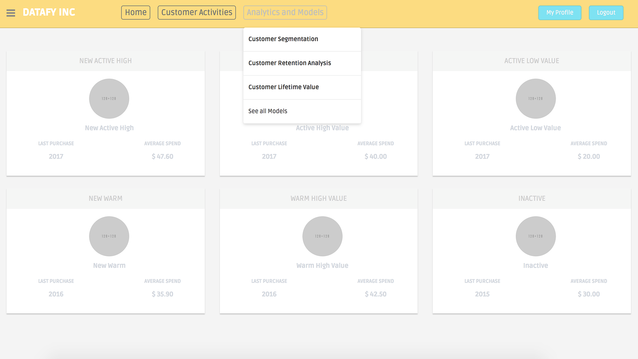Collapse the Analytics and Models dropdown
The height and width of the screenshot is (359, 638).
click(x=285, y=12)
